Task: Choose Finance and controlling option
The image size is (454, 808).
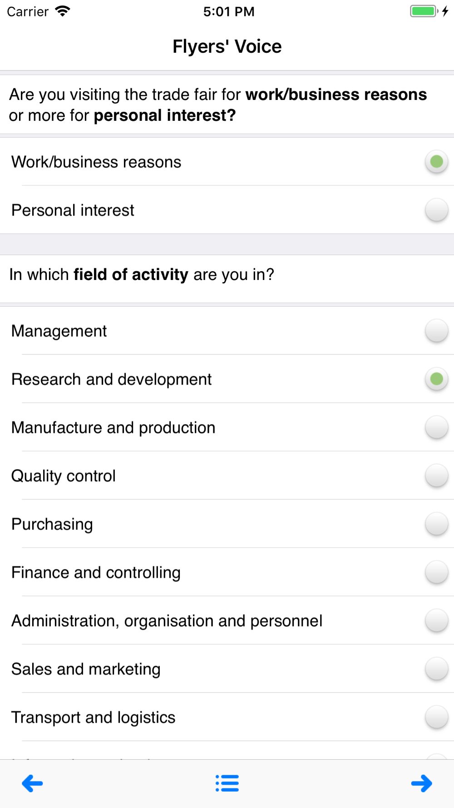Action: tap(436, 572)
